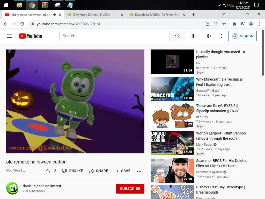Viewport: 265px width, 199px height.
Task: Click taskbar volume muted icon
Action: tap(231, 5)
